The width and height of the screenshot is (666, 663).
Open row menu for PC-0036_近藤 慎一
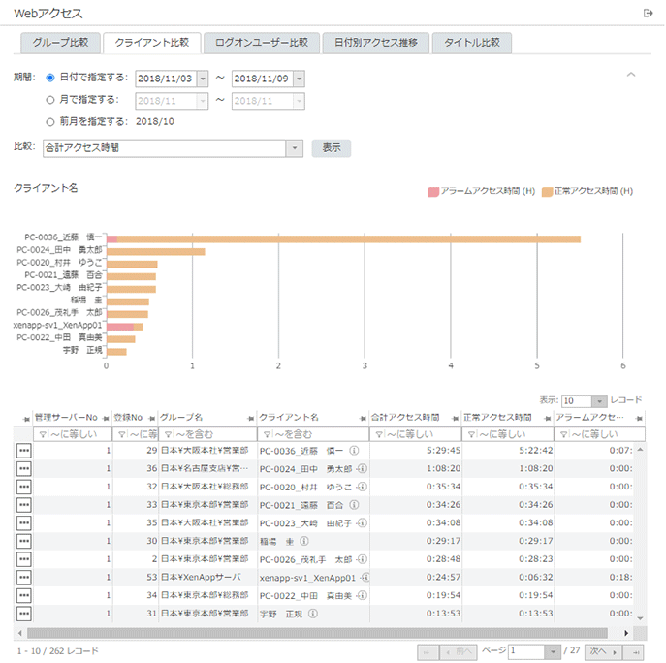click(x=23, y=451)
